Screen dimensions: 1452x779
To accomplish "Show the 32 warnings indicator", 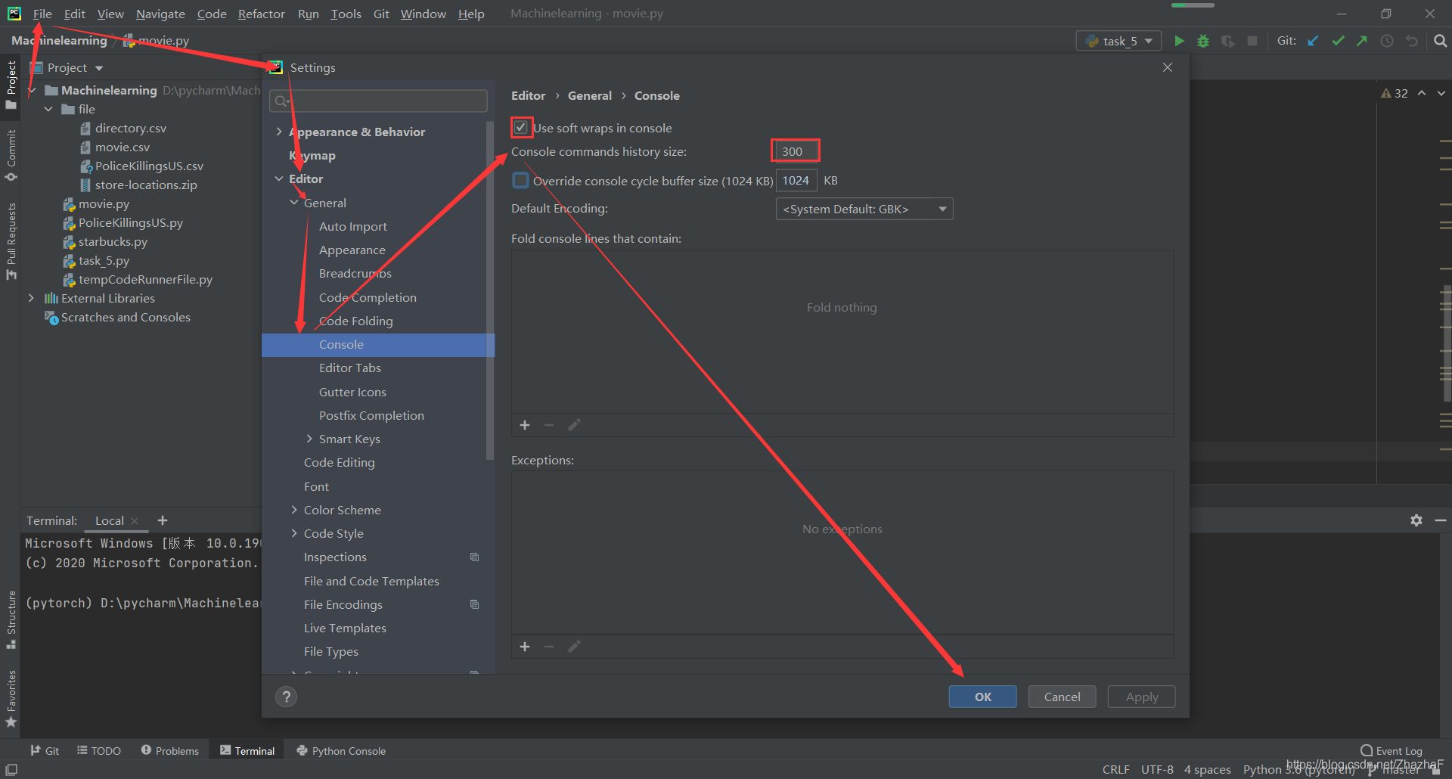I will pos(1395,93).
